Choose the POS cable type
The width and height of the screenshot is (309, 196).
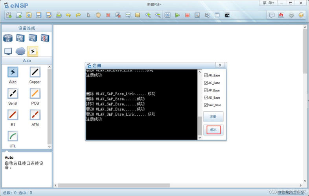pyautogui.click(x=35, y=93)
